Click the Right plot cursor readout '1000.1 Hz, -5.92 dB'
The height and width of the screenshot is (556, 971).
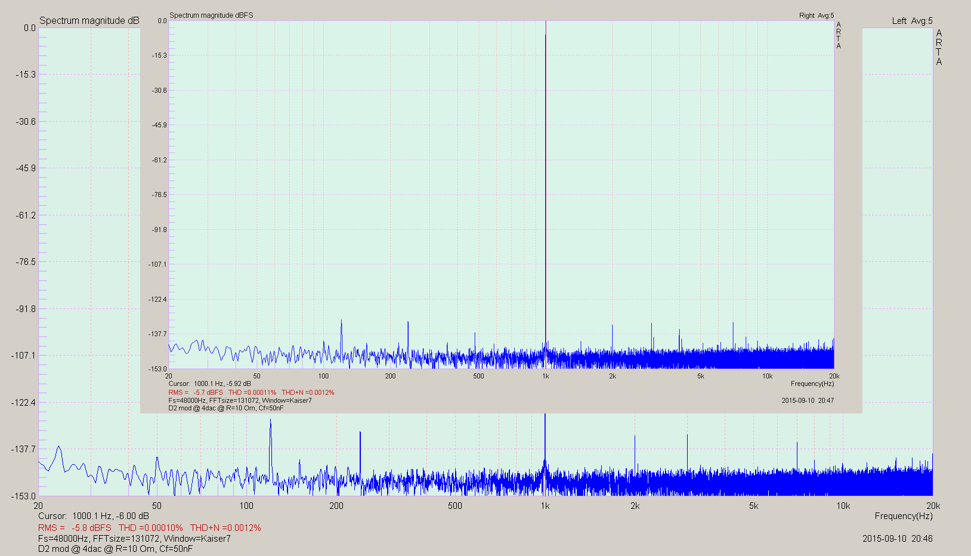[222, 384]
